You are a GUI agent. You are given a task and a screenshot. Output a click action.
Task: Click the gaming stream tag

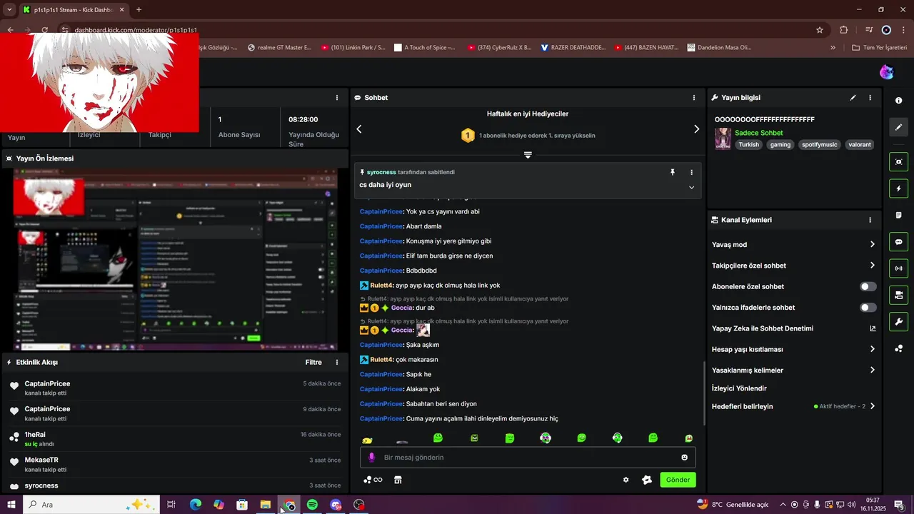(780, 144)
